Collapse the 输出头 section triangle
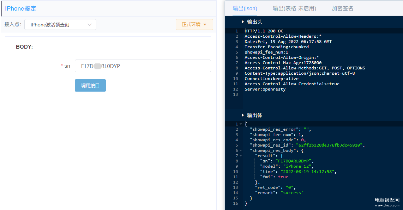Image resolution: width=403 pixels, height=210 pixels. click(243, 22)
